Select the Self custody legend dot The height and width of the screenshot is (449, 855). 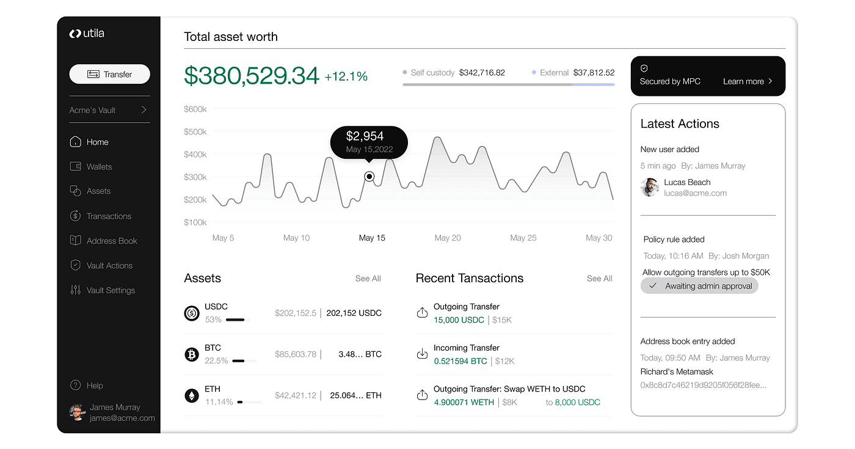click(404, 72)
